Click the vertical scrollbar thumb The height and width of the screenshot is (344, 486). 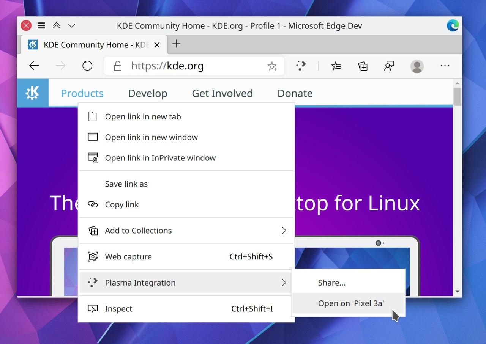pyautogui.click(x=458, y=97)
